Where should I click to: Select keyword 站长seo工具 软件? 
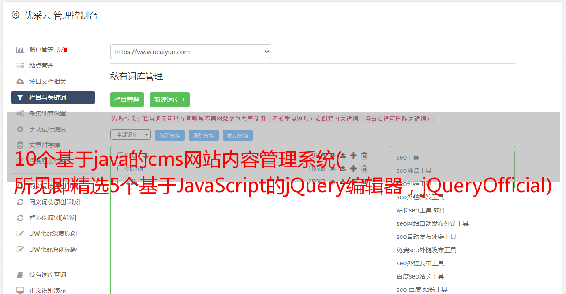421,210
